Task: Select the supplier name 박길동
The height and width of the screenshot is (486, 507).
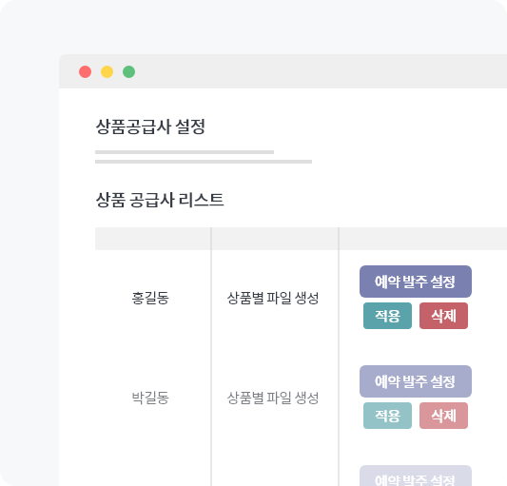Action: 150,398
